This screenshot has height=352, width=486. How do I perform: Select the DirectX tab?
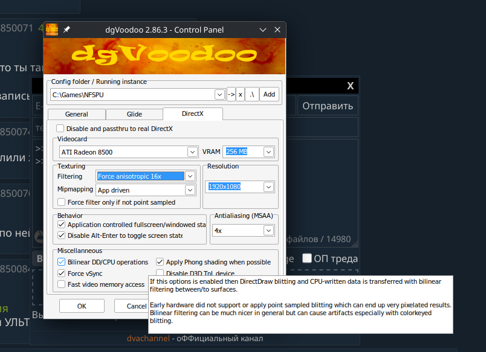(x=192, y=114)
